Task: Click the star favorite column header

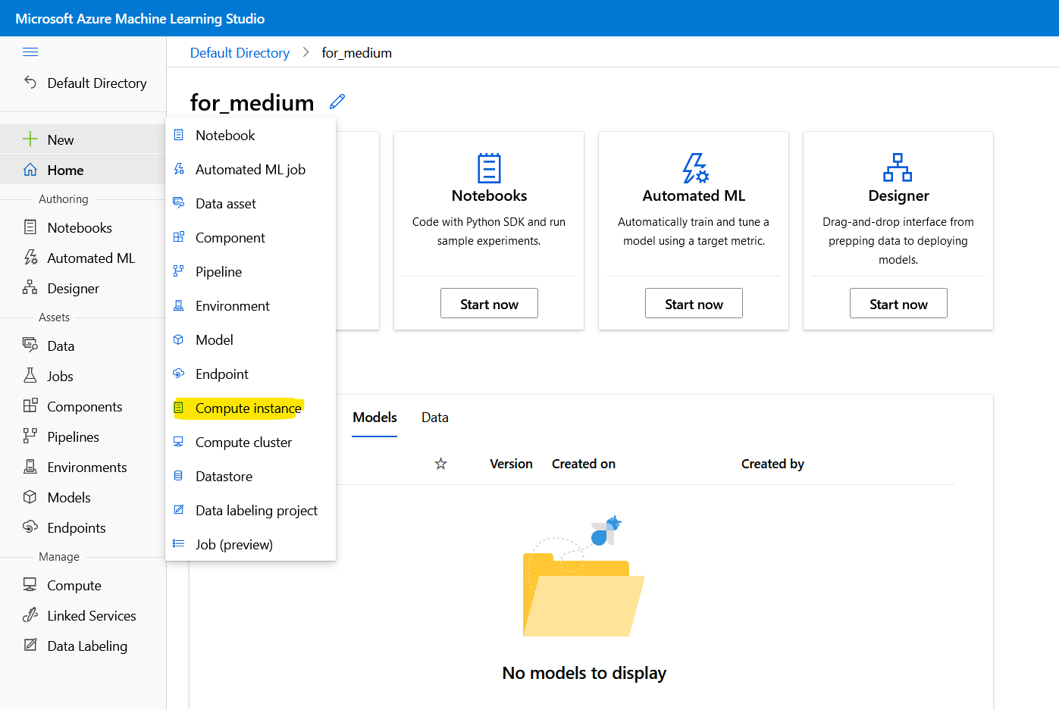Action: (440, 464)
